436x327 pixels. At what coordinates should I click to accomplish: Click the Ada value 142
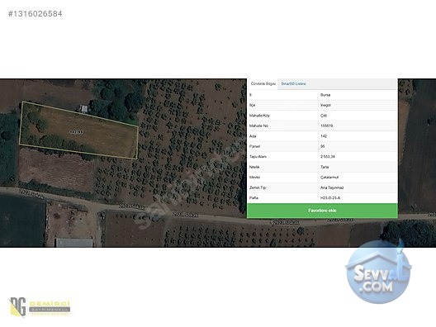click(x=324, y=136)
